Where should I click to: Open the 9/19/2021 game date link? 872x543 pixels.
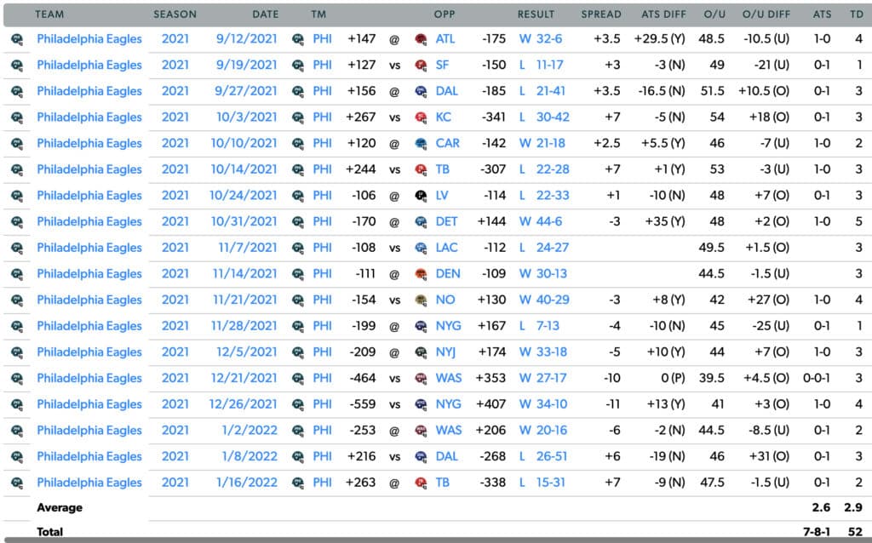(246, 65)
